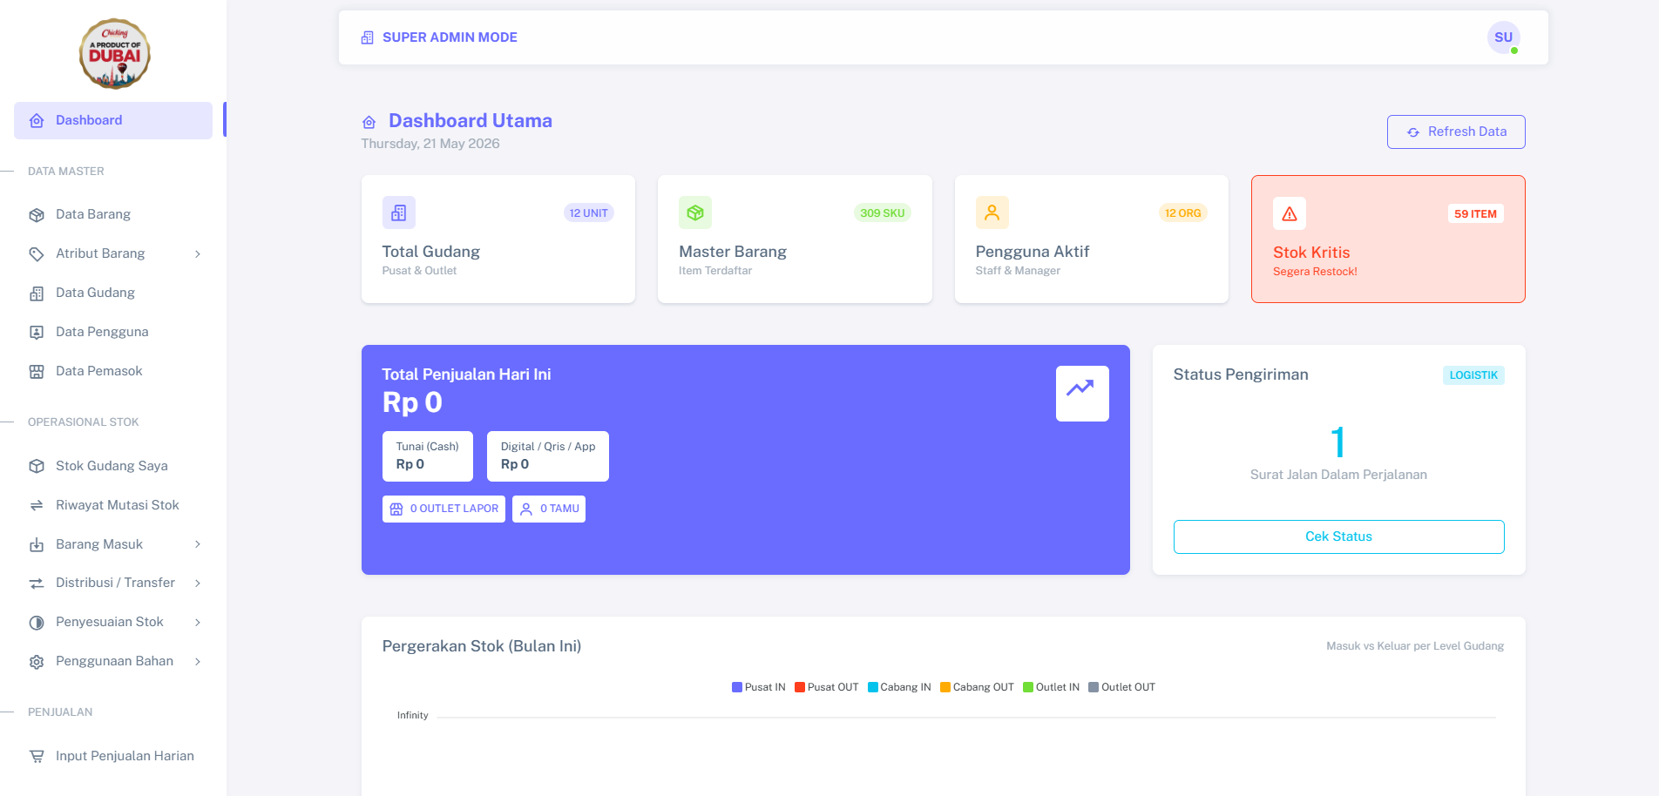Click the Master Barang green box icon
1659x796 pixels.
[695, 212]
